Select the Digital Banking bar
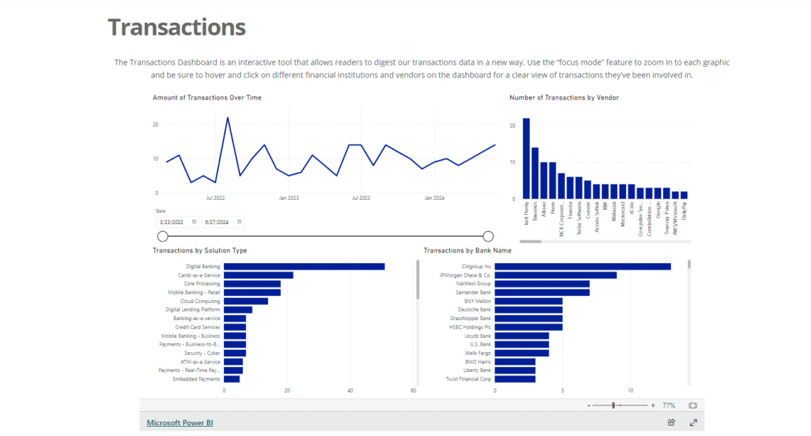This screenshot has height=436, width=811. [x=304, y=266]
